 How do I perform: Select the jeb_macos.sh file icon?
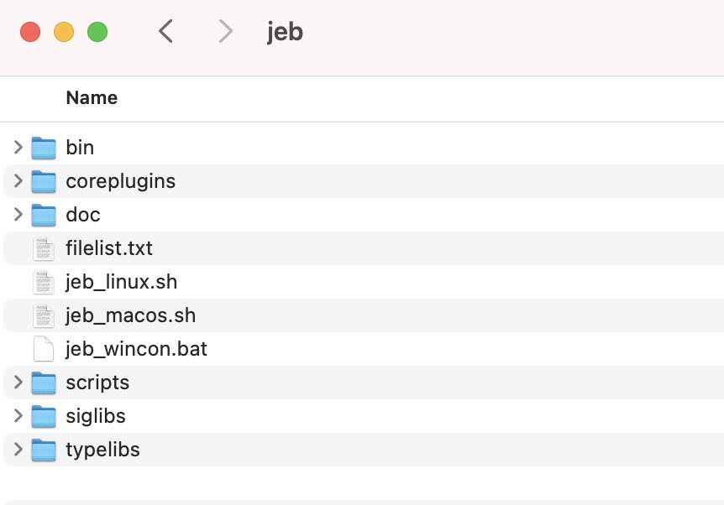click(44, 316)
